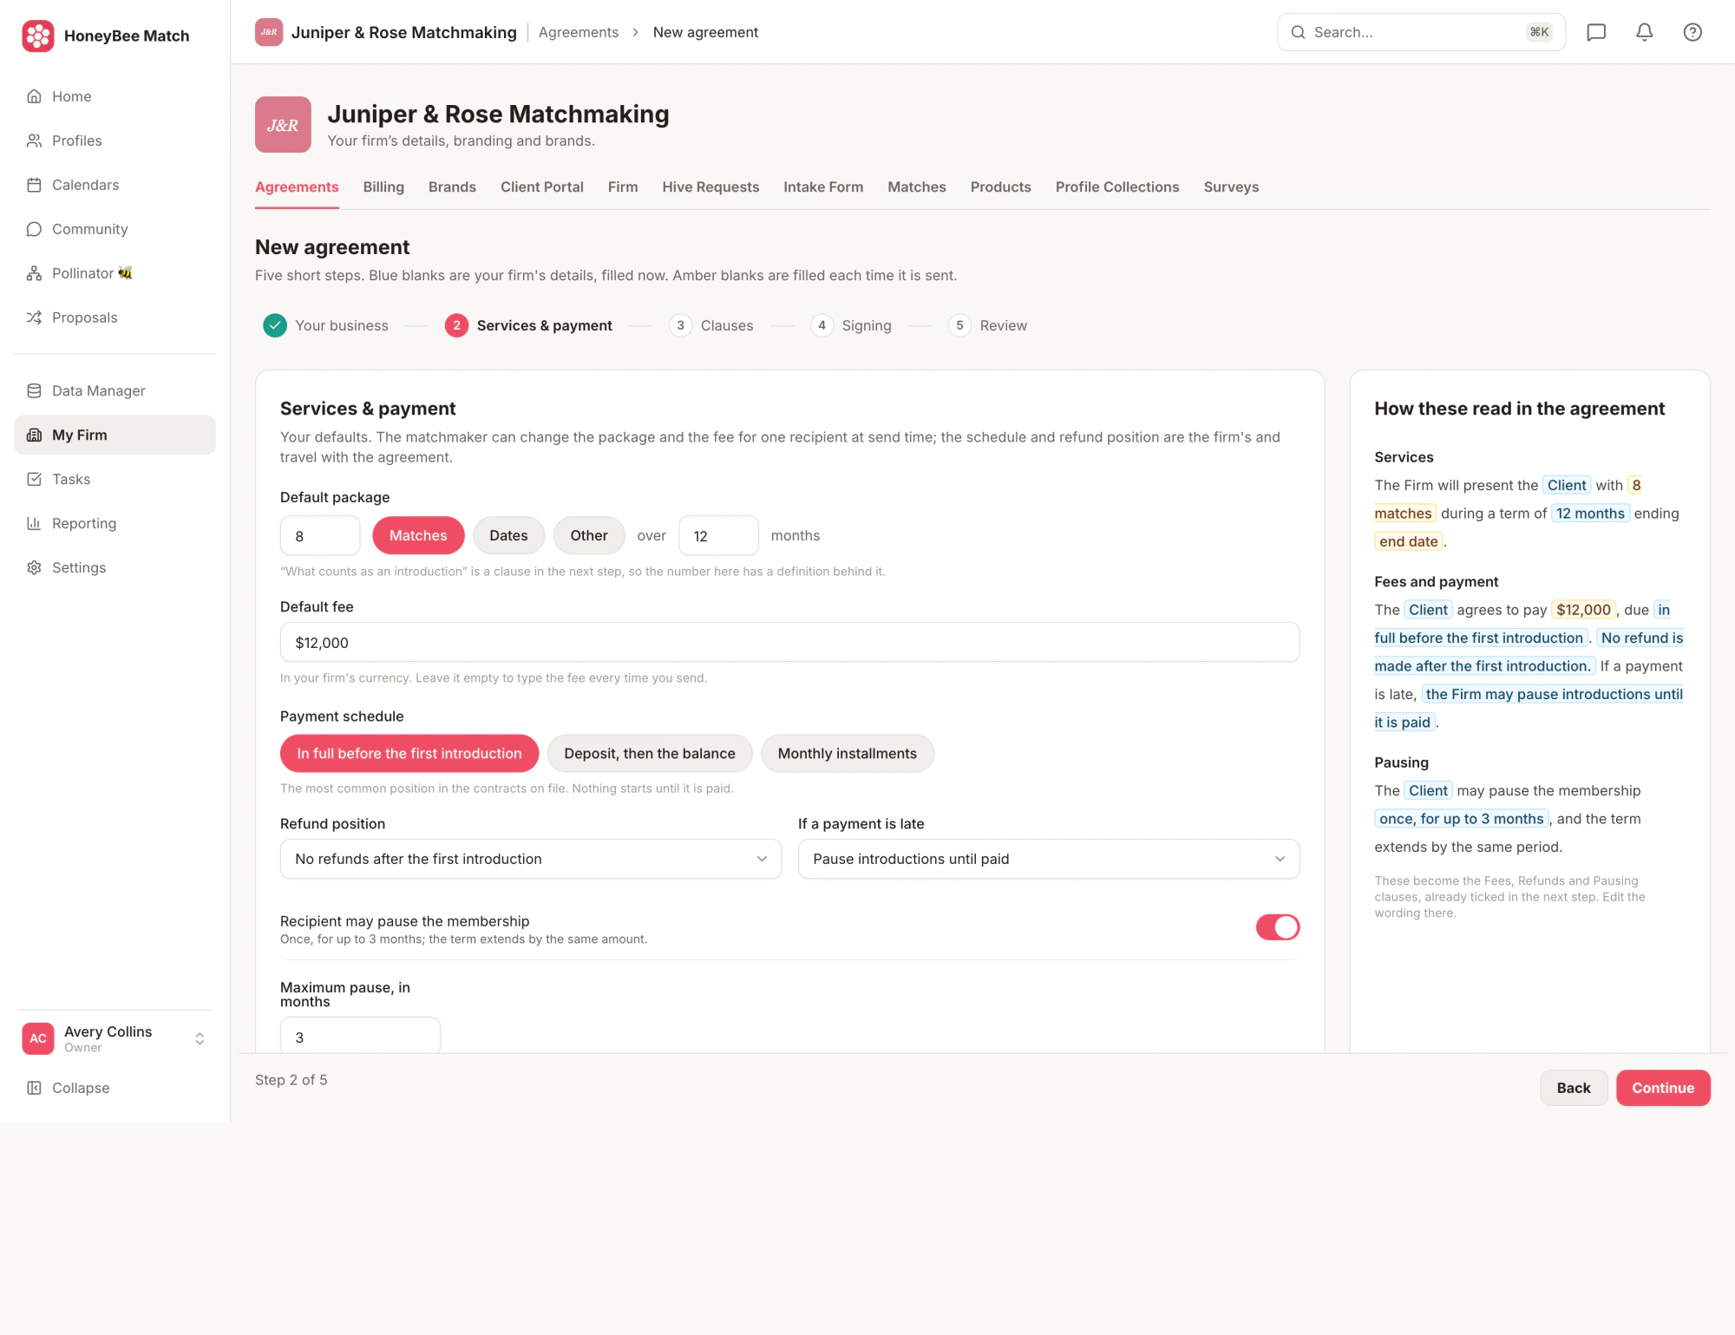Switch to the Surveys tab
1735x1335 pixels.
pos(1231,187)
